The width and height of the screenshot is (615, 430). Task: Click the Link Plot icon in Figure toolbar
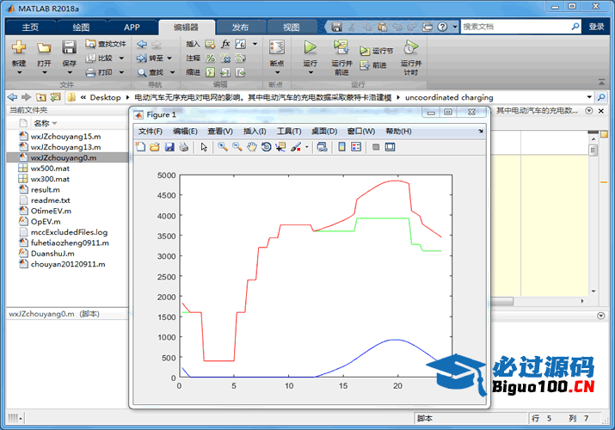[322, 147]
